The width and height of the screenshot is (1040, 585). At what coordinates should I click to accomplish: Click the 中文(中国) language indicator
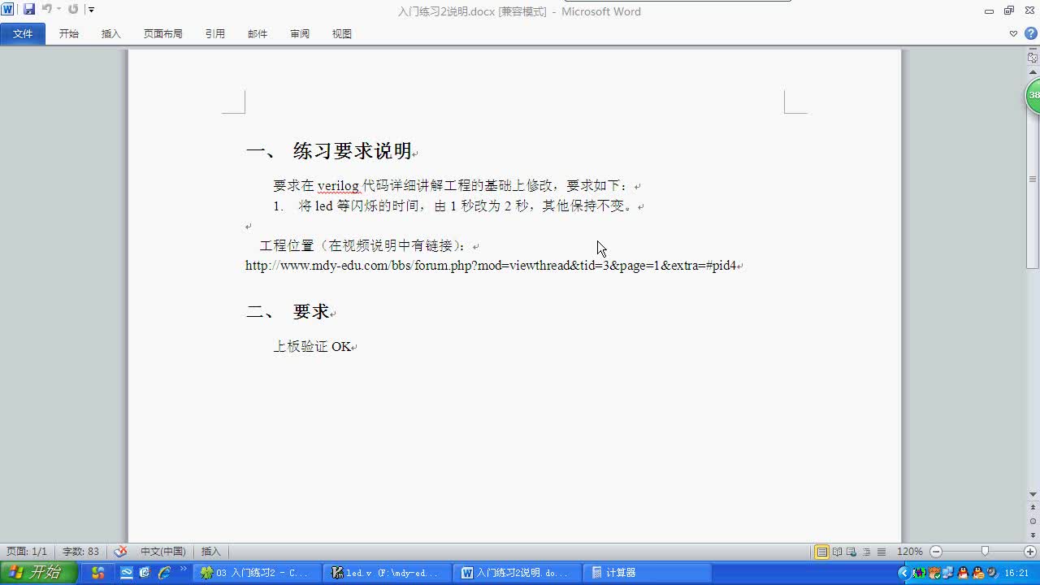point(163,552)
